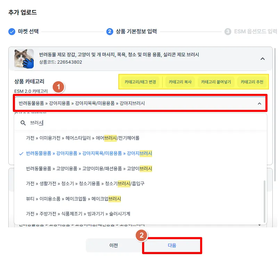Click the ESM 2.0 카테고리 label
The width and height of the screenshot is (280, 260).
[31, 91]
